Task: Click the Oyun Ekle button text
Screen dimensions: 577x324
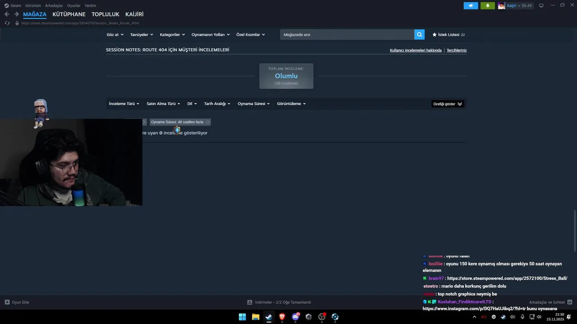Action: pos(20,302)
